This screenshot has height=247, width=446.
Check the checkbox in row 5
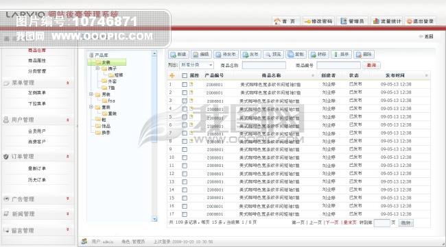tap(185, 117)
